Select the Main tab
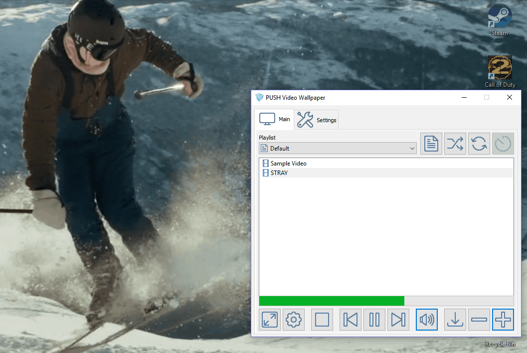The height and width of the screenshot is (353, 527). click(x=274, y=120)
